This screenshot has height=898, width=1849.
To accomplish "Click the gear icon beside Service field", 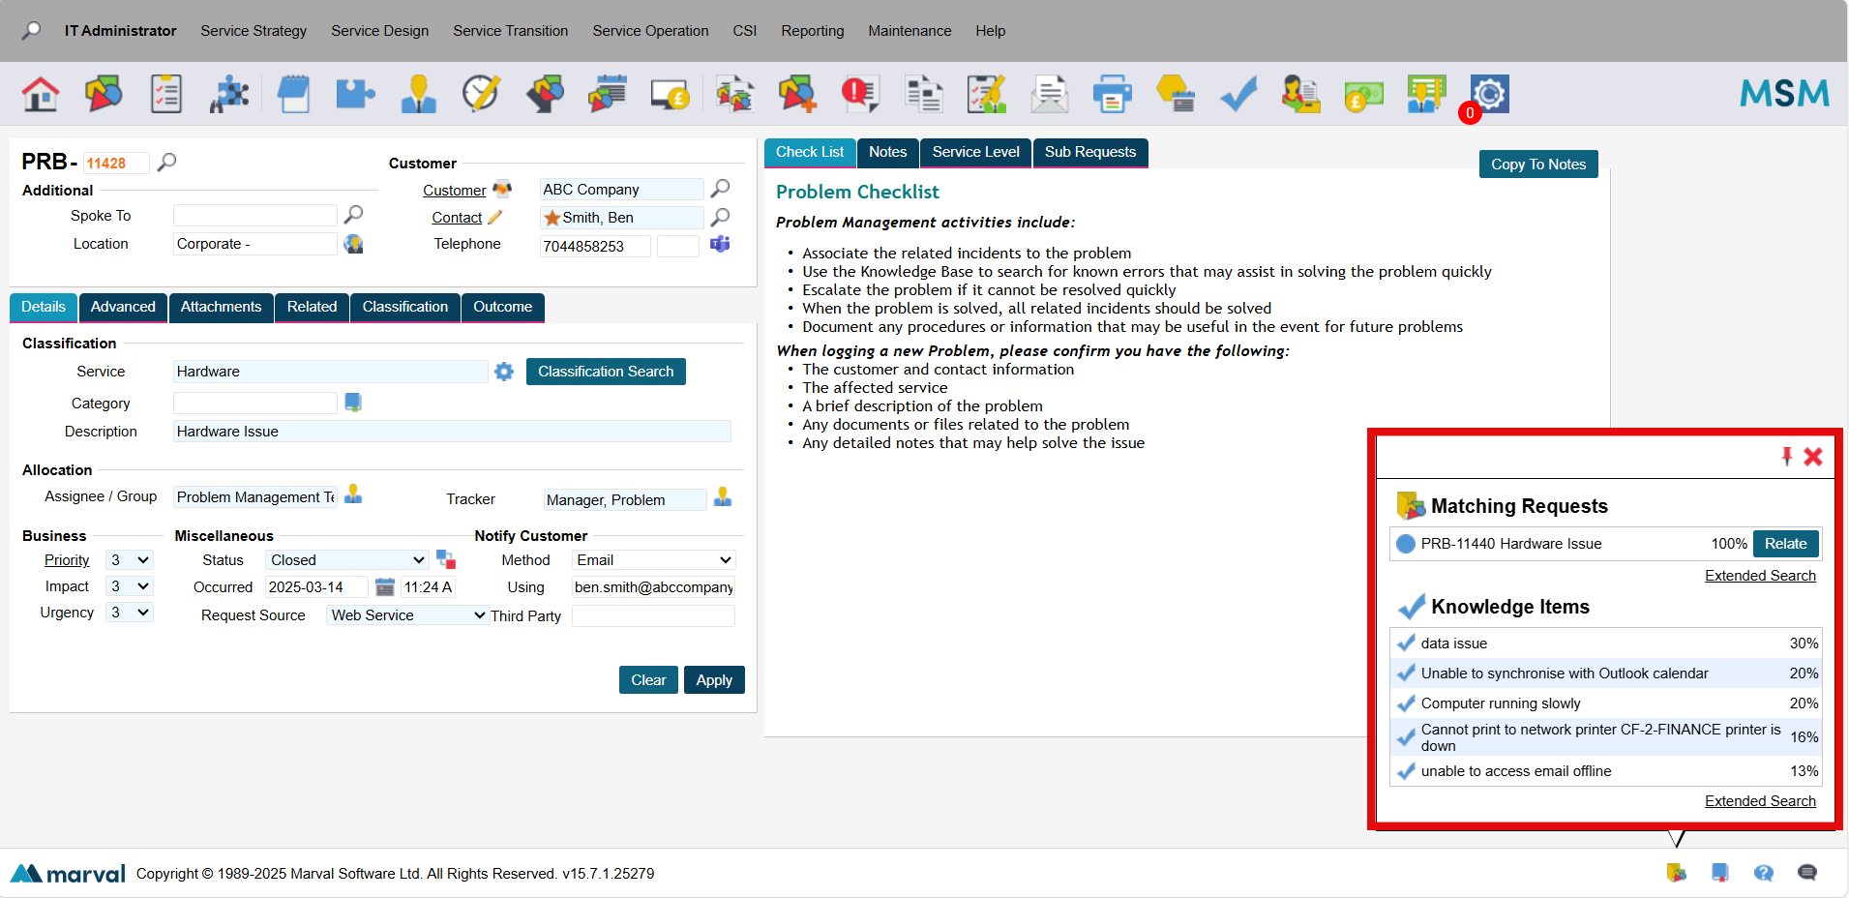I will click(x=504, y=372).
